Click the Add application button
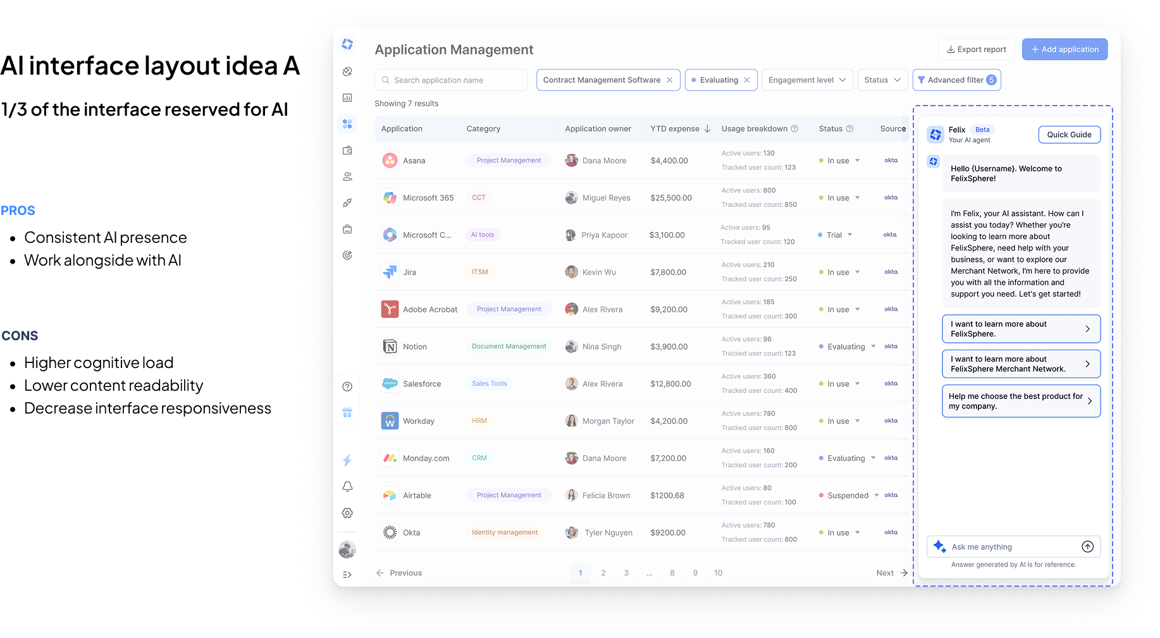This screenshot has height=638, width=1160. (1064, 49)
